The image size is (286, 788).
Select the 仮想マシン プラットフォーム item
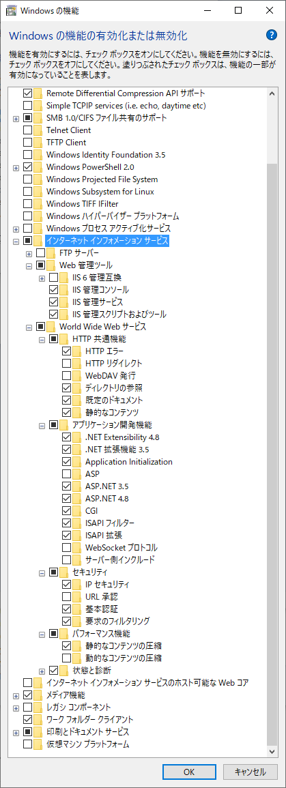point(87,743)
